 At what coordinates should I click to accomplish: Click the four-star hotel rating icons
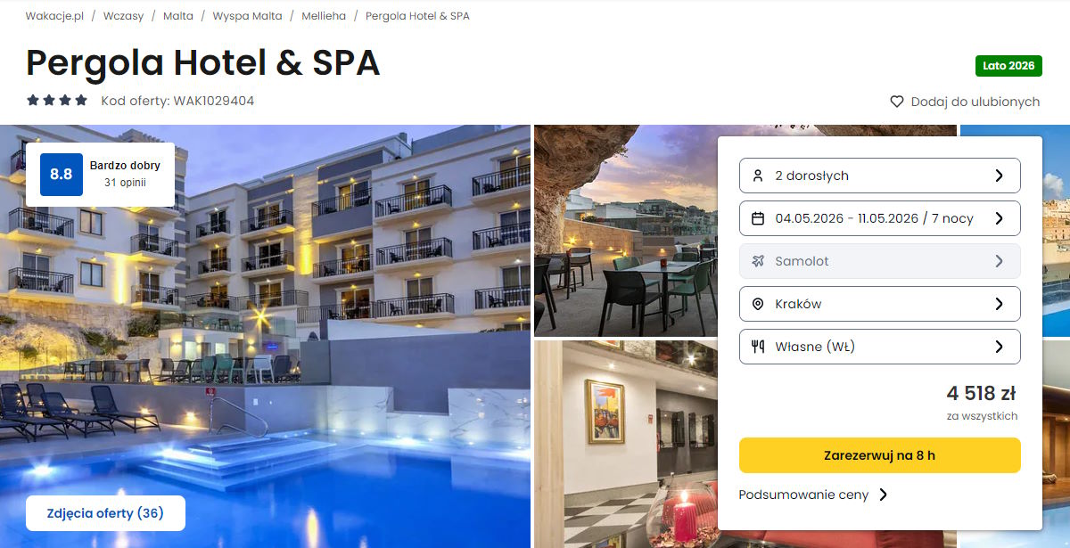[x=57, y=101]
